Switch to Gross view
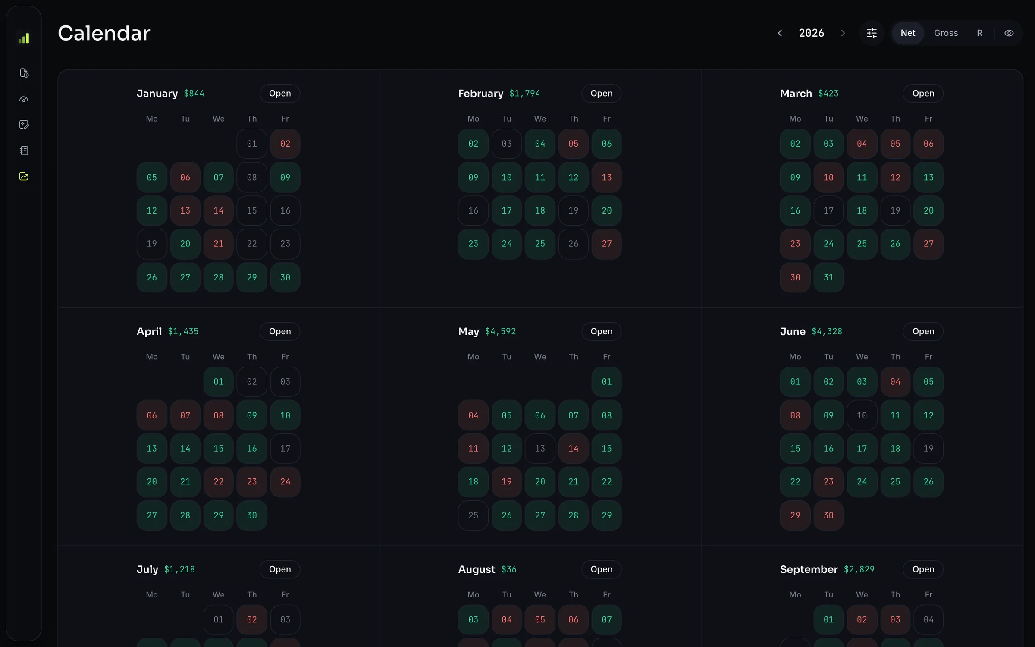Image resolution: width=1035 pixels, height=647 pixels. point(946,33)
